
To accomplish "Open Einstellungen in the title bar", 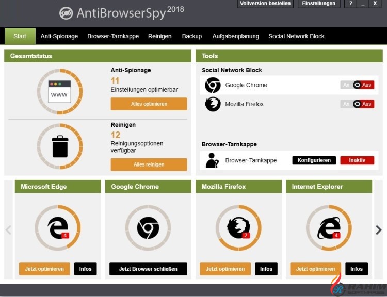I will pos(319,4).
